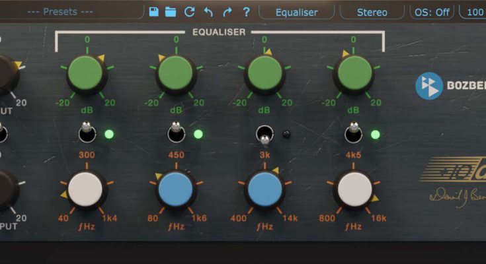486x264 pixels.
Task: Click the first green dB gain knob
Action: pyautogui.click(x=85, y=73)
